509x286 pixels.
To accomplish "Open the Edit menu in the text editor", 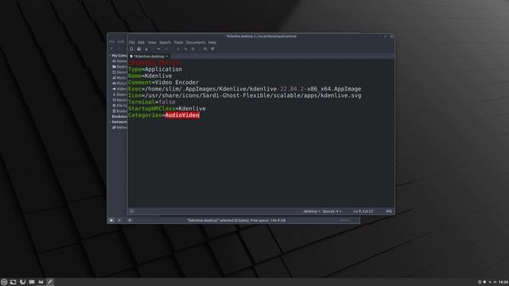I will click(x=141, y=42).
